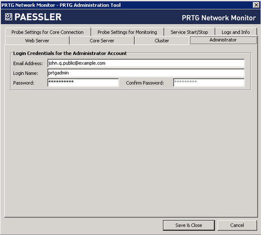Focus the Login Name field
The width and height of the screenshot is (261, 235).
[x=146, y=73]
